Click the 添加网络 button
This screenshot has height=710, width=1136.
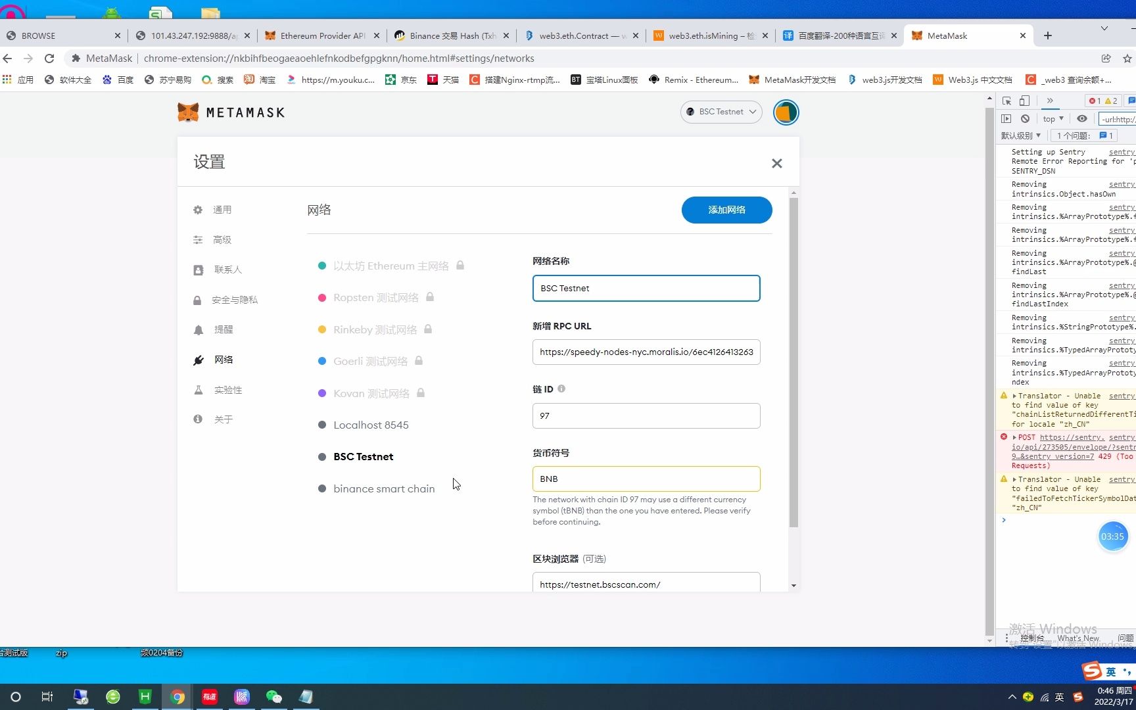[726, 210]
